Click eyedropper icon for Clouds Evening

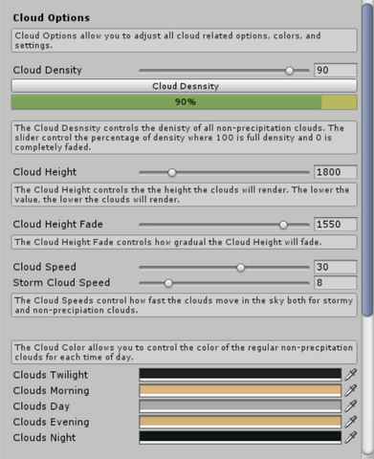351,422
